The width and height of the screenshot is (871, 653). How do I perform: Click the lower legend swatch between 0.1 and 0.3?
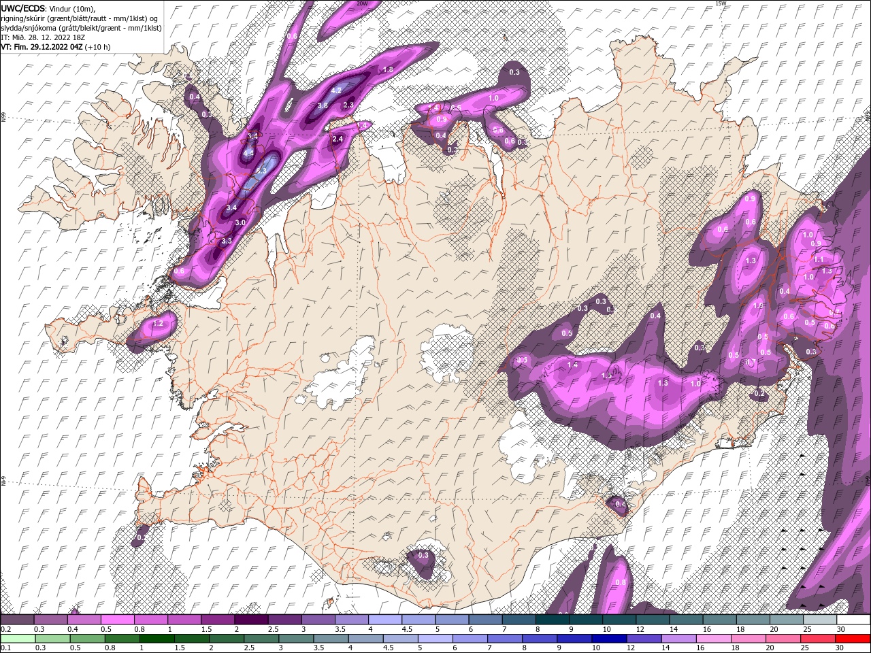[x=18, y=639]
